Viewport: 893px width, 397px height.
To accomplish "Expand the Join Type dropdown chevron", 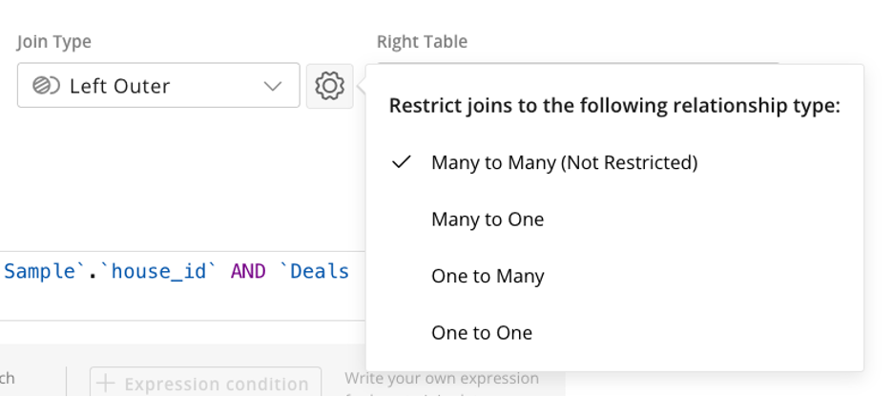I will [x=274, y=86].
